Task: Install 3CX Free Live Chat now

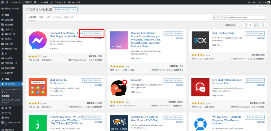Action: coord(255,33)
